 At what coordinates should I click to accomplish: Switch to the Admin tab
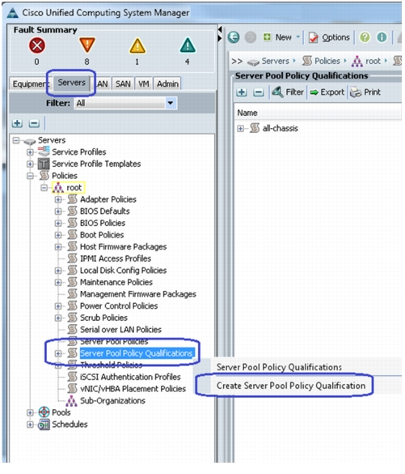[167, 83]
